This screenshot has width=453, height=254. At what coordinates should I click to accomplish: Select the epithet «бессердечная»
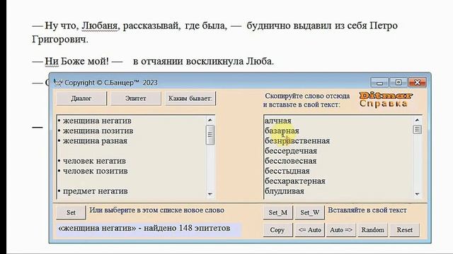(x=291, y=151)
